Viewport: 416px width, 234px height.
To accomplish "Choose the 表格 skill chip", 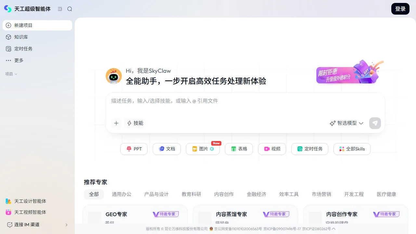I will (x=239, y=149).
